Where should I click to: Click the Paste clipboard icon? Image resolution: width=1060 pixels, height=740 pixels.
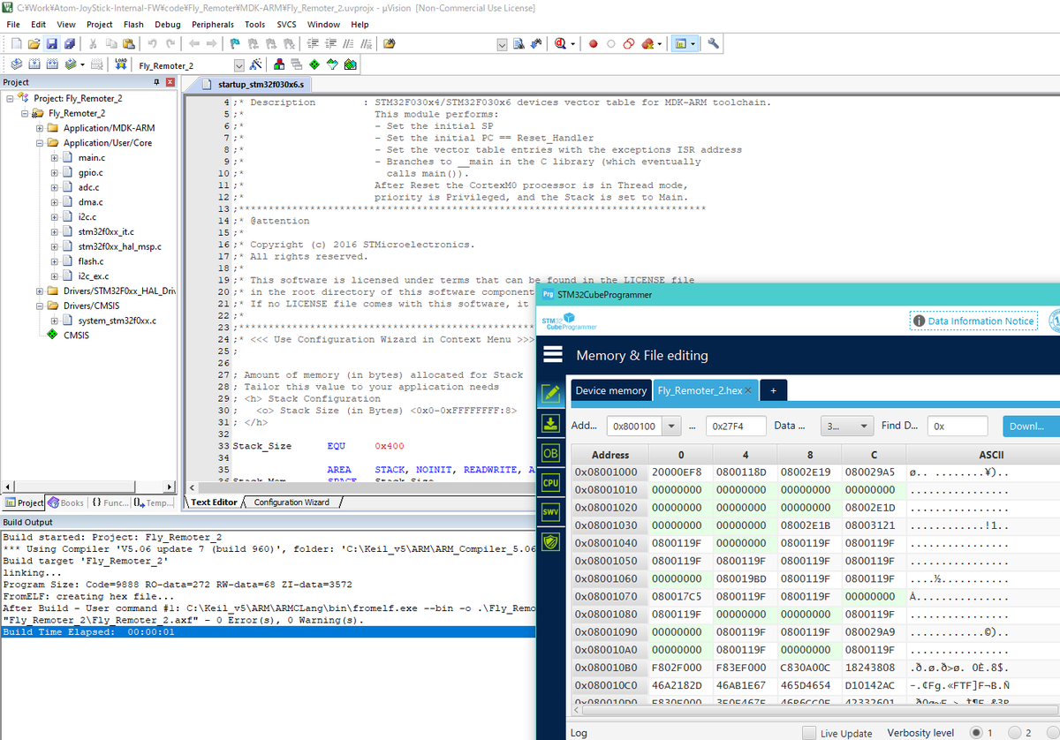point(129,43)
